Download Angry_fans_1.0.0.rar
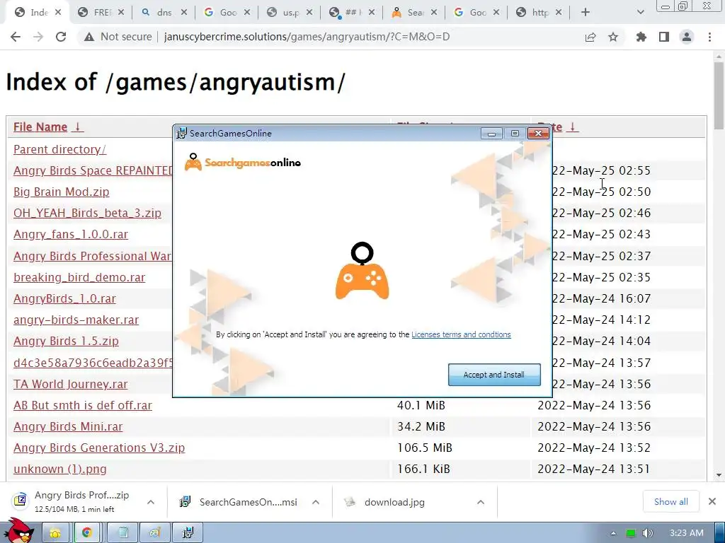 click(71, 235)
